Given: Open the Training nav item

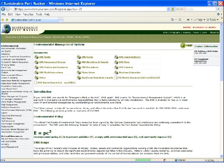Looking at the screenshot, I should [187, 32].
